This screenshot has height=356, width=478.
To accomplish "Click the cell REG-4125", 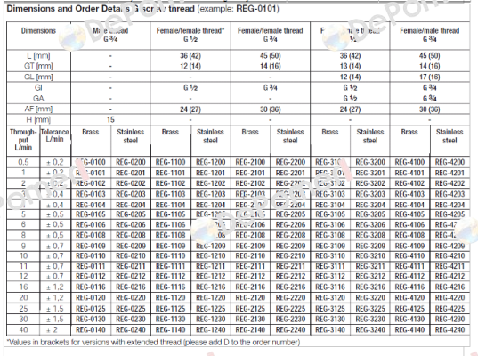I will pyautogui.click(x=409, y=309).
